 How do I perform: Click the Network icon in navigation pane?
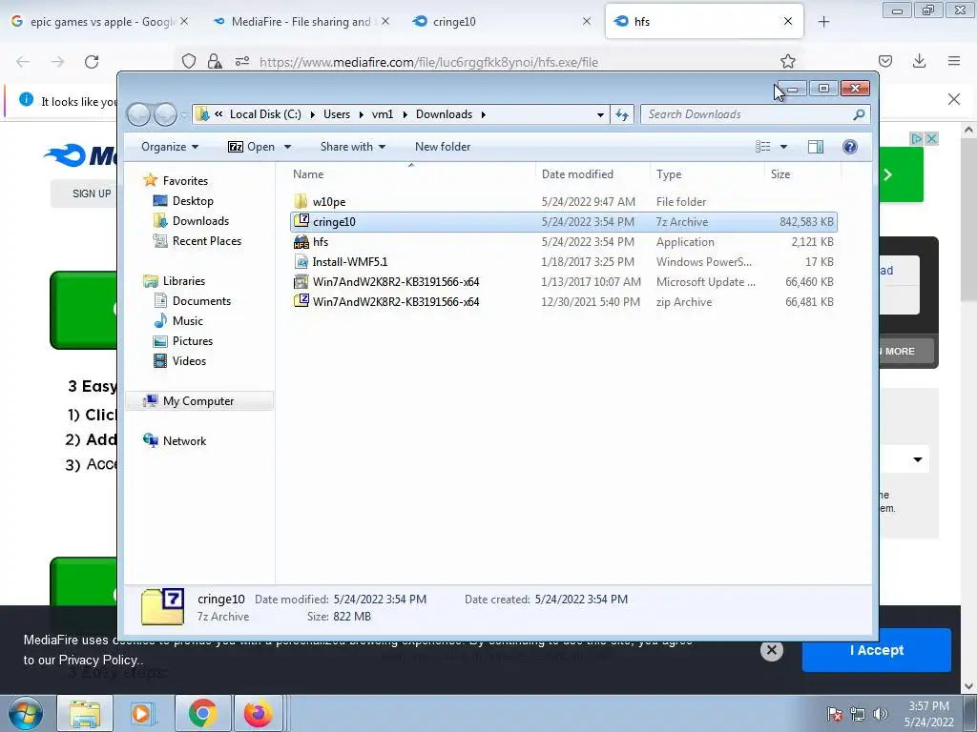pos(150,440)
